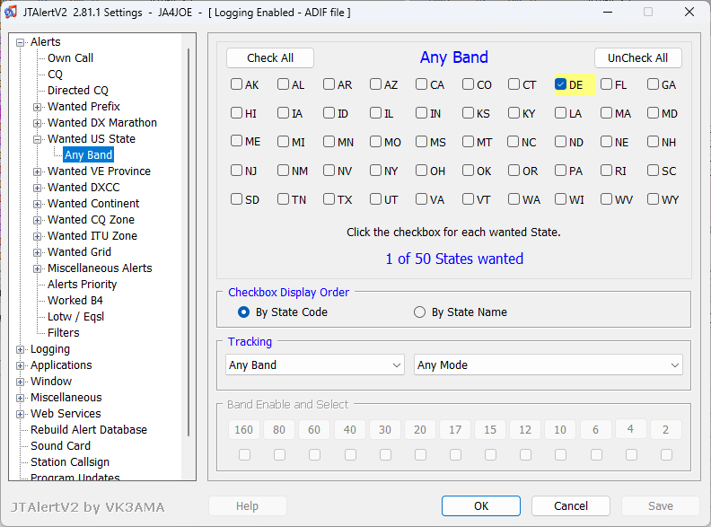Select By State Code radio button
This screenshot has height=527, width=711.
(243, 312)
